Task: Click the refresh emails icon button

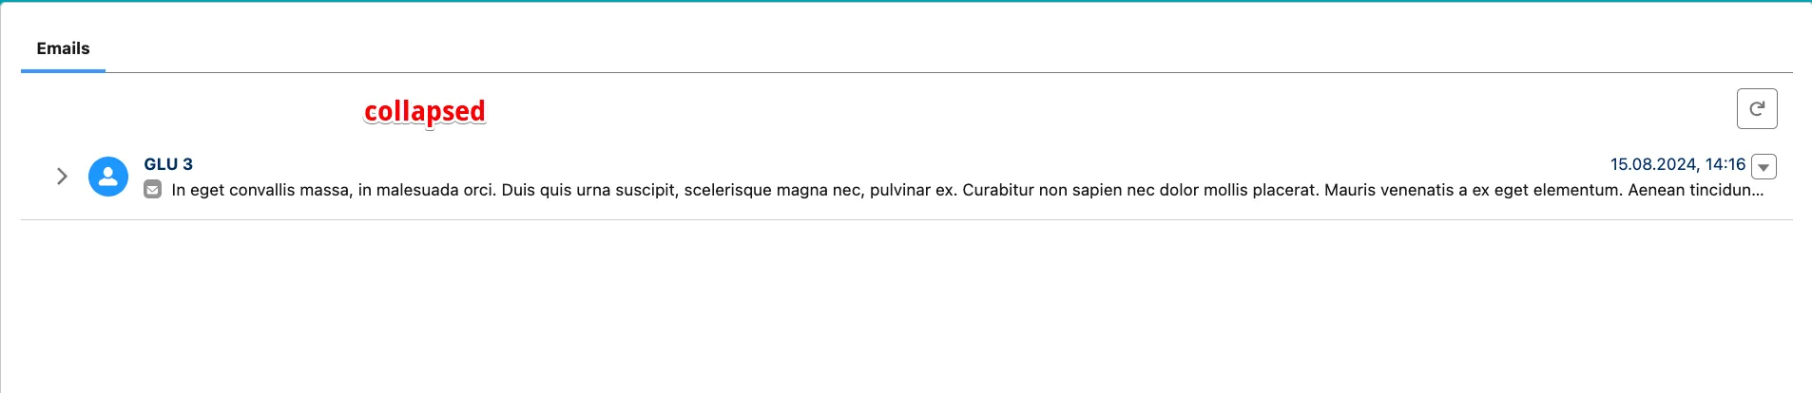Action: pyautogui.click(x=1756, y=108)
